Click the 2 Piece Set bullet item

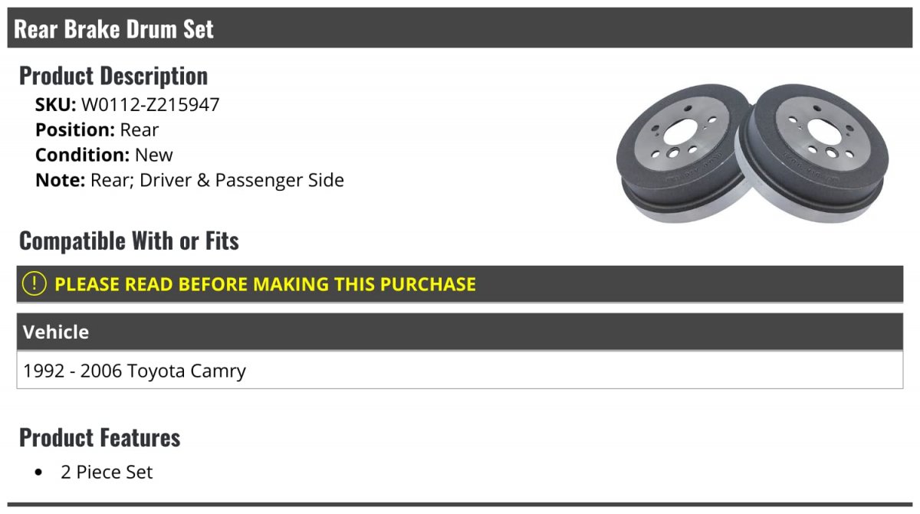point(107,473)
